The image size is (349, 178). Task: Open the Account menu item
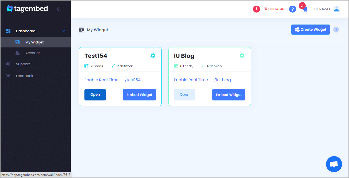pos(33,53)
